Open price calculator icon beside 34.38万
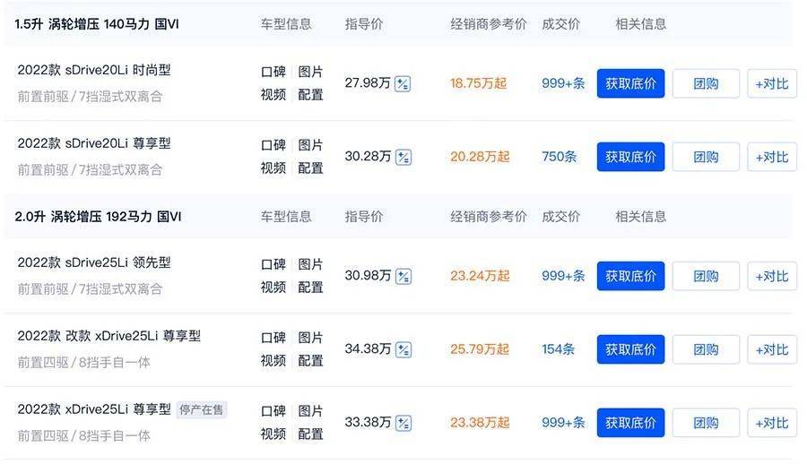The height and width of the screenshot is (464, 807). tap(403, 350)
